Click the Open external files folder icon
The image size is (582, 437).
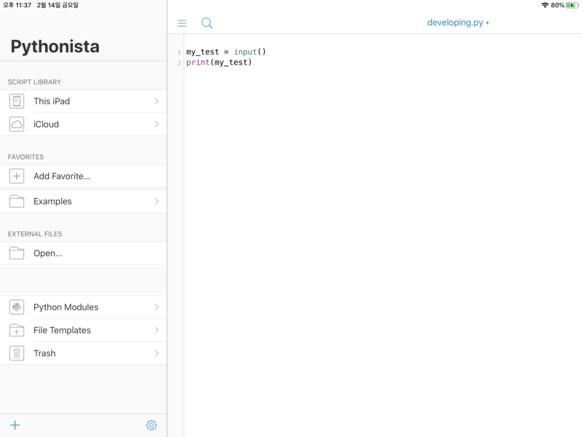17,253
